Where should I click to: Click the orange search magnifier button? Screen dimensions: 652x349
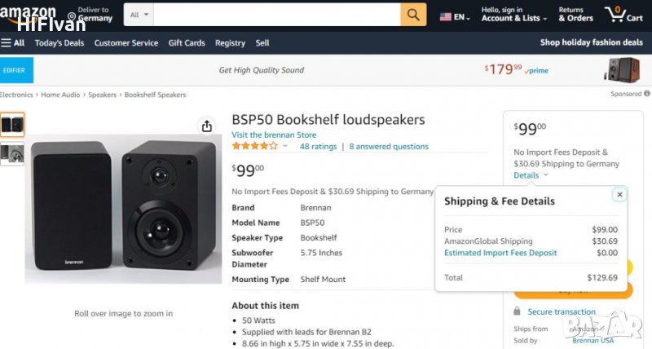pyautogui.click(x=413, y=15)
